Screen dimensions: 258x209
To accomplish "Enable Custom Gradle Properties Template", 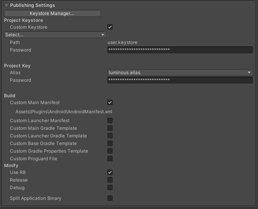I will pyautogui.click(x=110, y=151).
